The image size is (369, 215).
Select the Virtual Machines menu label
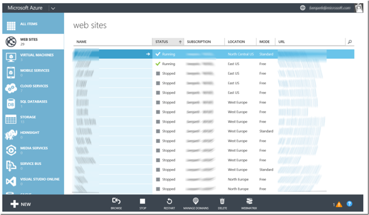tap(37, 55)
